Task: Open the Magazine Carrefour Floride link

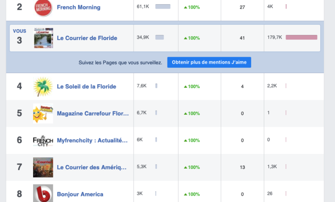Action: [x=93, y=113]
